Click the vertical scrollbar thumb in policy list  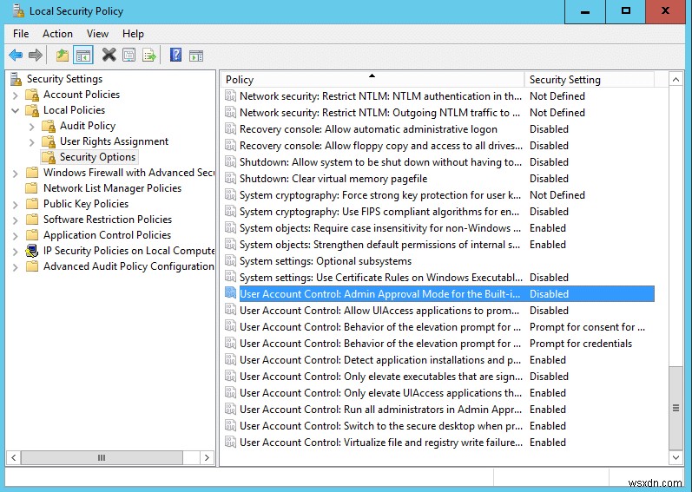676,408
